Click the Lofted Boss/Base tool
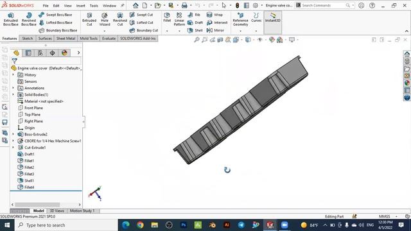This screenshot has height=231, width=411. [x=55, y=22]
